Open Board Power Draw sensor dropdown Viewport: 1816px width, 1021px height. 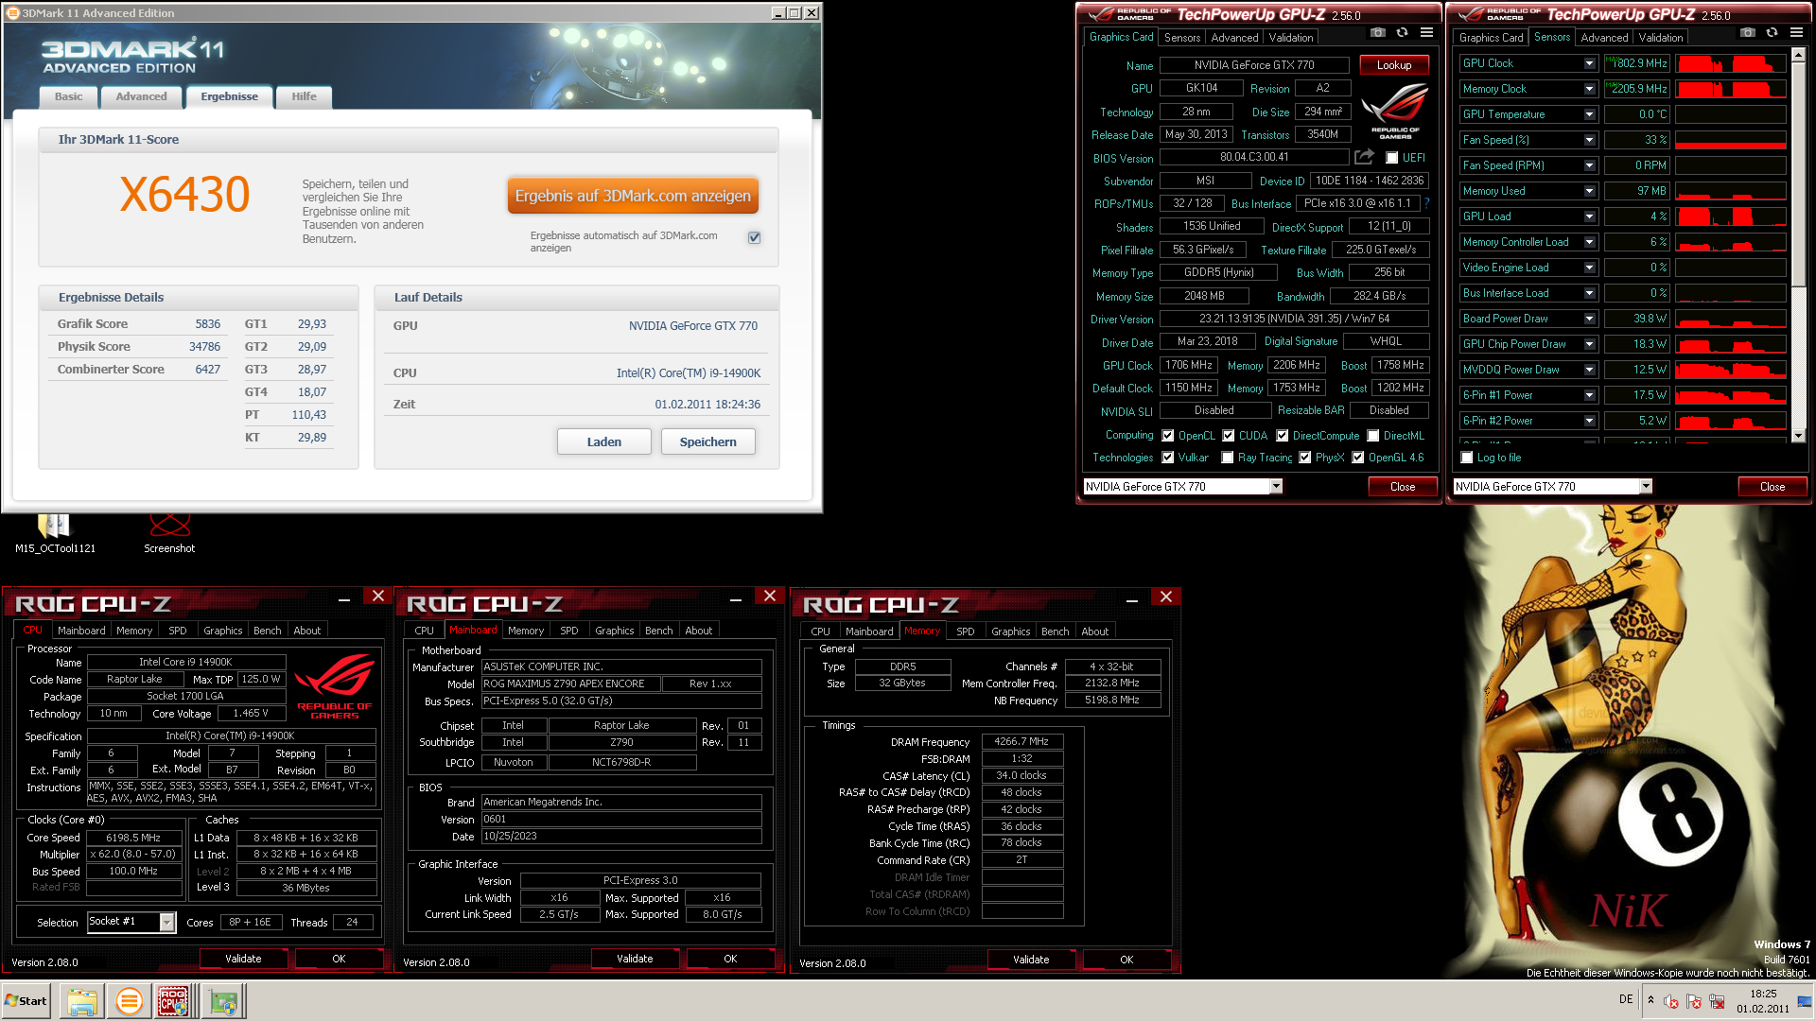1589,319
